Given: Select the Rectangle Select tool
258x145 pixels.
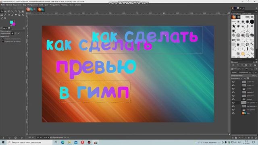Looking at the screenshot, I should [5, 11].
